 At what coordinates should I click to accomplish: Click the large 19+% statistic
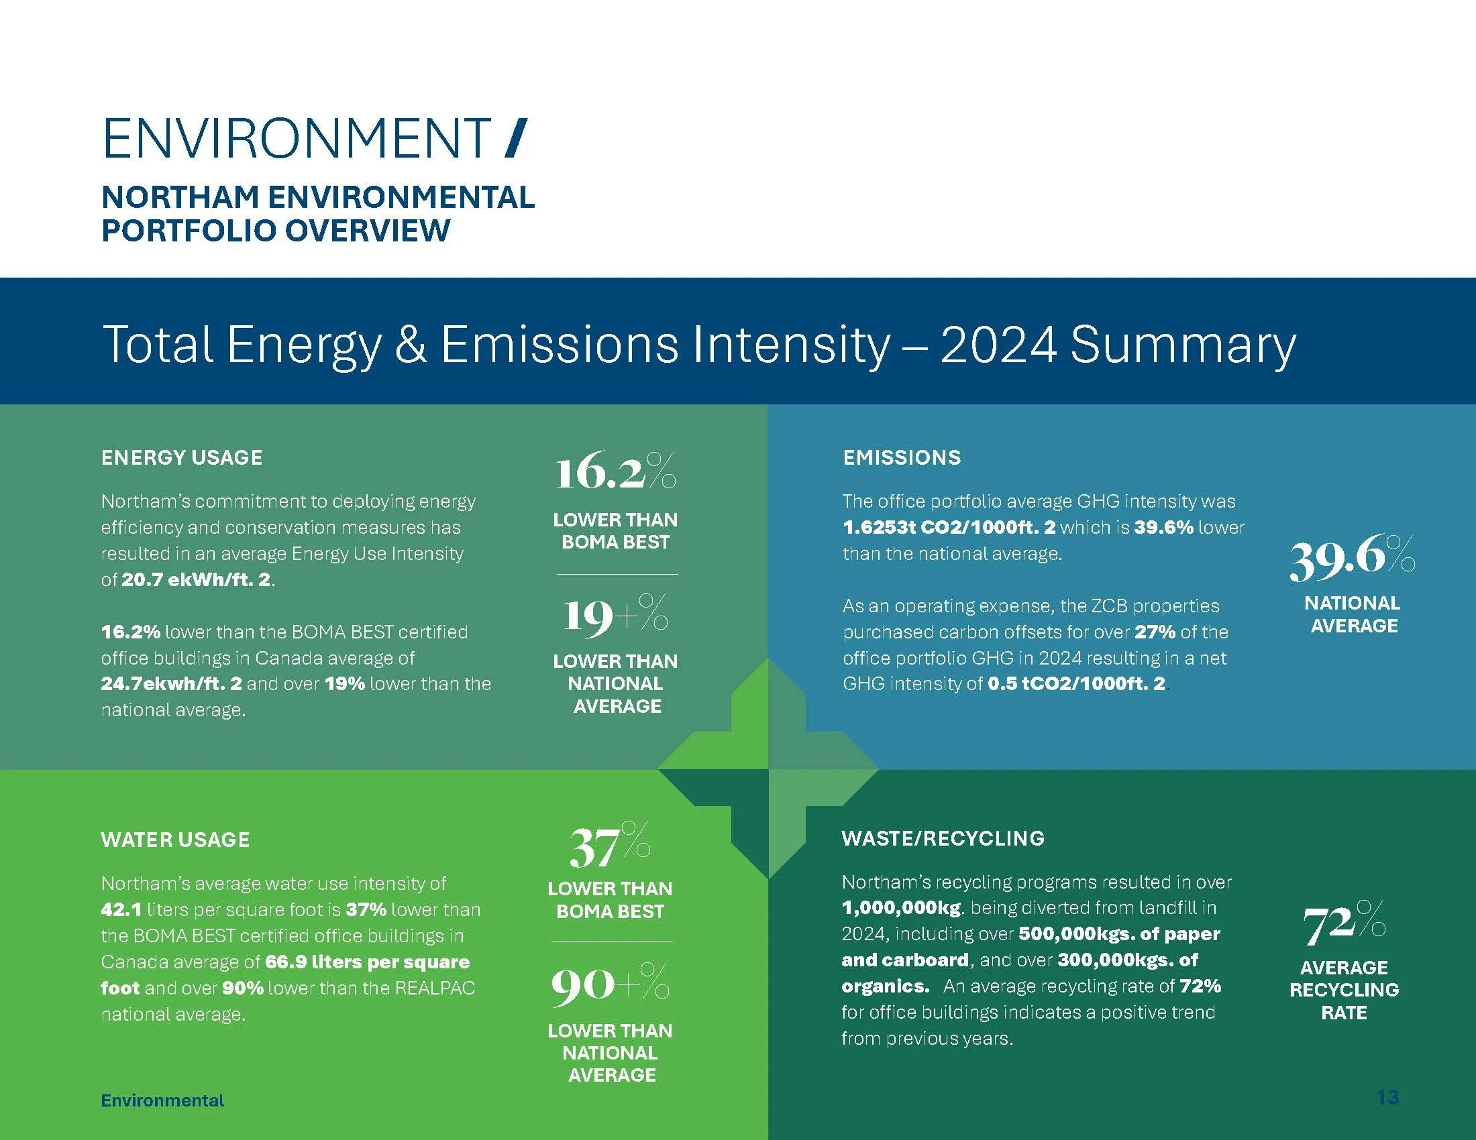(615, 615)
